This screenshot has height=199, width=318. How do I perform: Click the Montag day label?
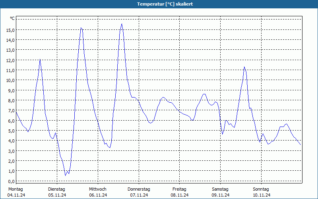(x=16, y=189)
